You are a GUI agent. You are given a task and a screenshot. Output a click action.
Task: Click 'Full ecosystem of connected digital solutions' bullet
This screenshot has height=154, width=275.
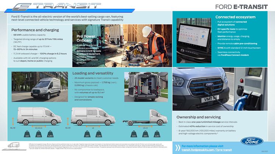pyautogui.click(x=232, y=23)
